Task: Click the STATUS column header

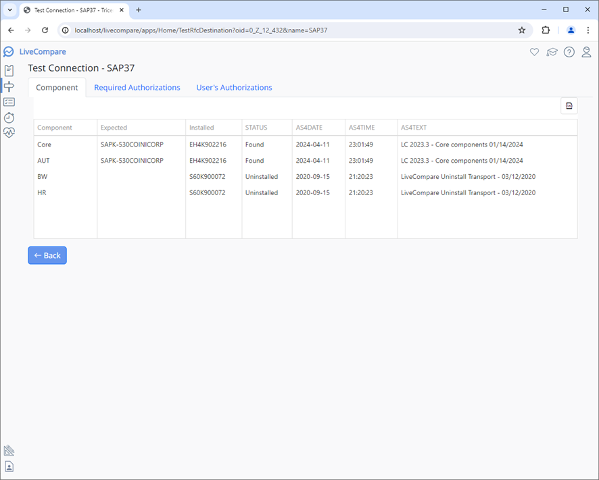Action: tap(256, 128)
